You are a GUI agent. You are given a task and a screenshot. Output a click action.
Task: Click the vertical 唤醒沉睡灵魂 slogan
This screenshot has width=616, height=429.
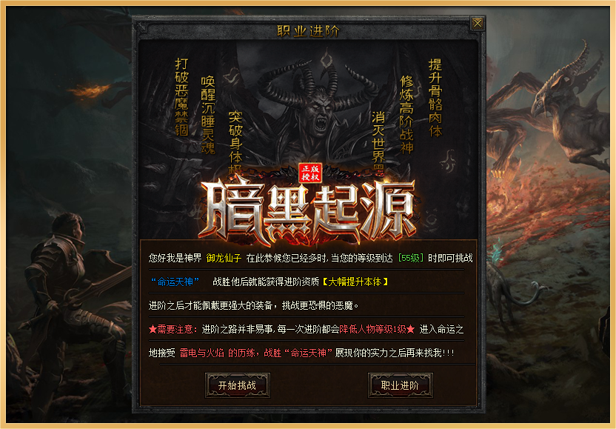208,115
